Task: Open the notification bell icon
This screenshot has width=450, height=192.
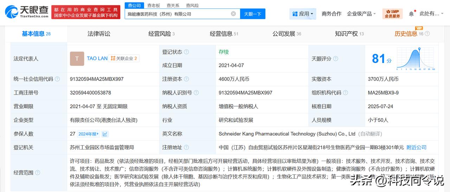Action: 411,14
